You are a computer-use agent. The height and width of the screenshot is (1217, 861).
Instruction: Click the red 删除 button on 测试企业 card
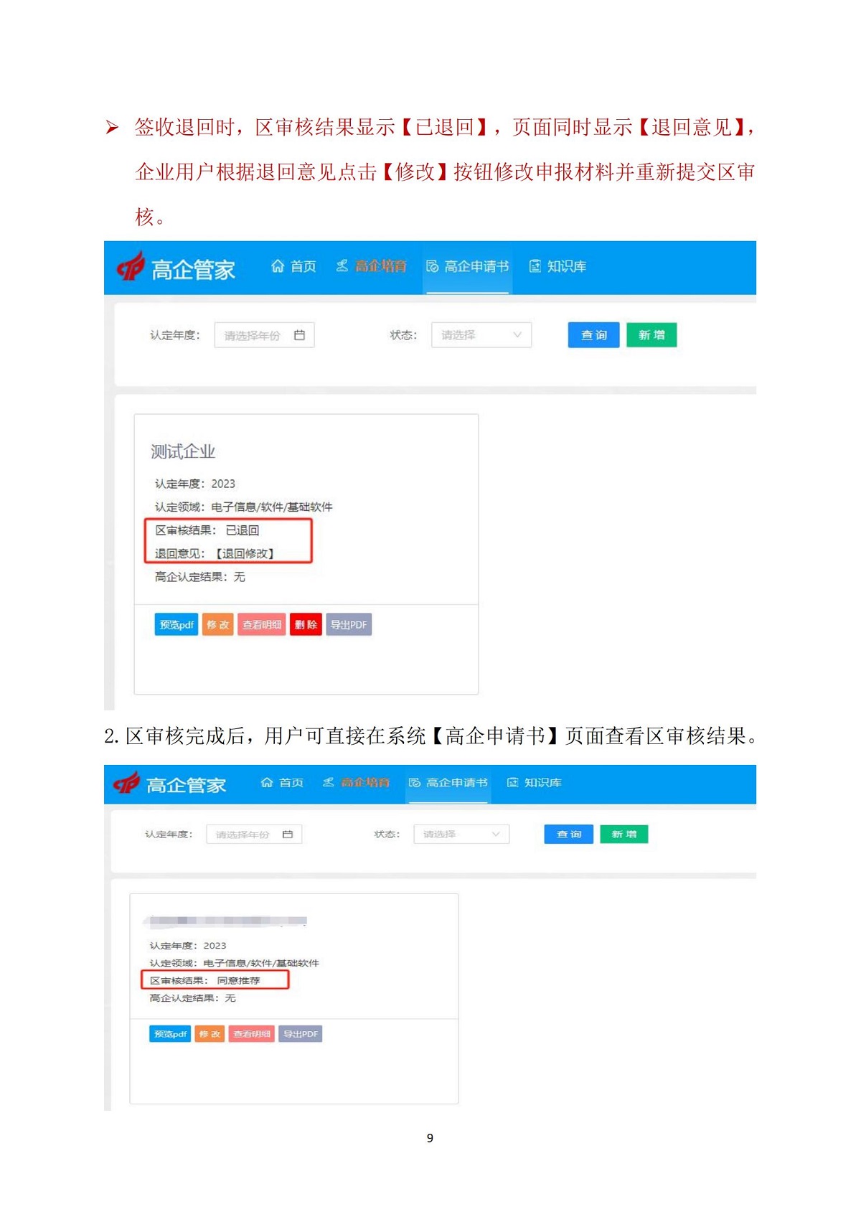[306, 624]
